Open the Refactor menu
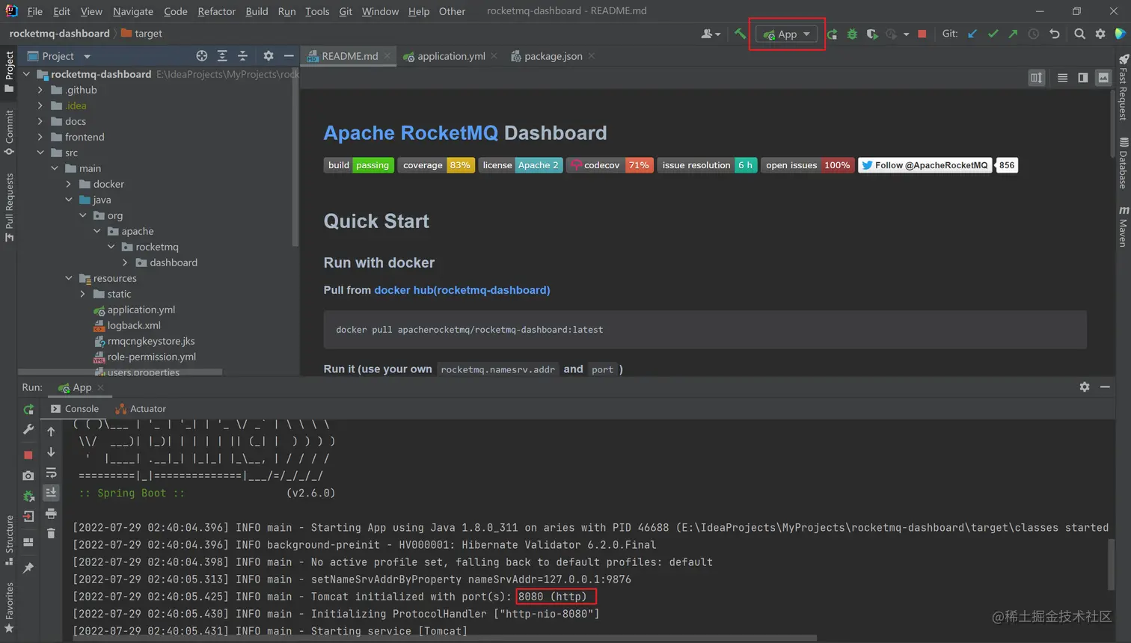 pos(216,11)
